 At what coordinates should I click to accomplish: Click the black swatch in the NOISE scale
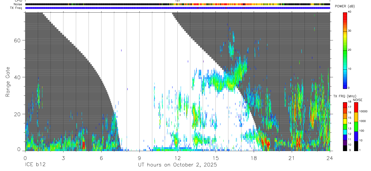(x=356, y=146)
